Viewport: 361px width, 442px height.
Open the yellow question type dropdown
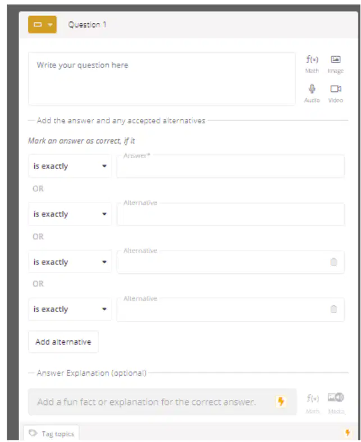coord(42,25)
